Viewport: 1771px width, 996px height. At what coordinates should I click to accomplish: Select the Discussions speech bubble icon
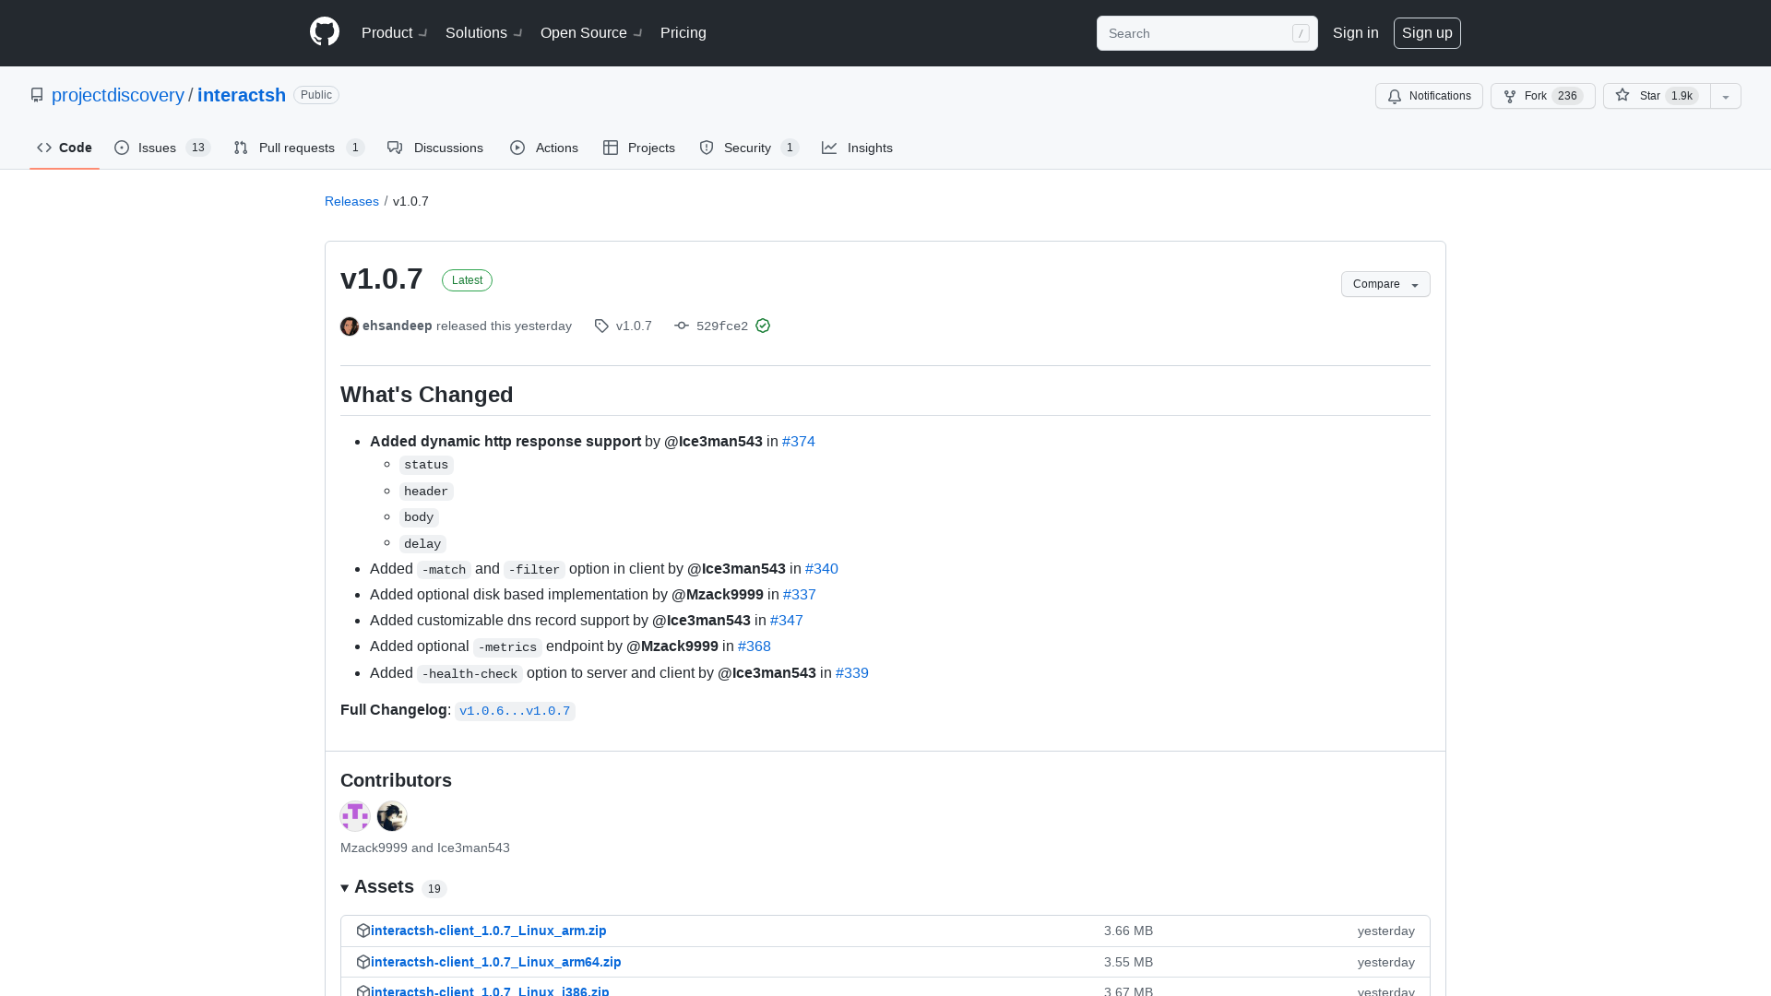click(396, 148)
